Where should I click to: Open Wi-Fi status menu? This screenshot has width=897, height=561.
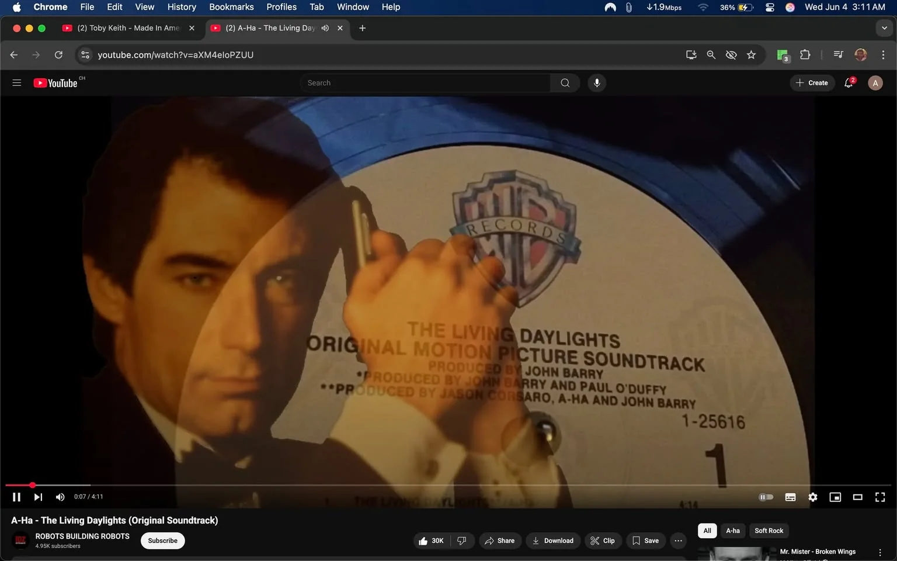point(703,7)
